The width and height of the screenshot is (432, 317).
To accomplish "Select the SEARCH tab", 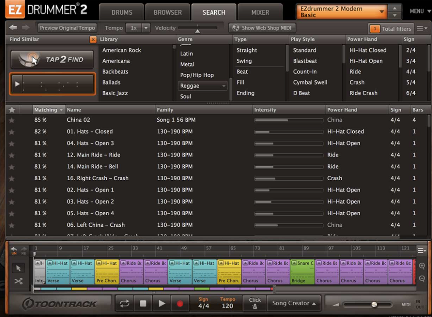I will (214, 12).
